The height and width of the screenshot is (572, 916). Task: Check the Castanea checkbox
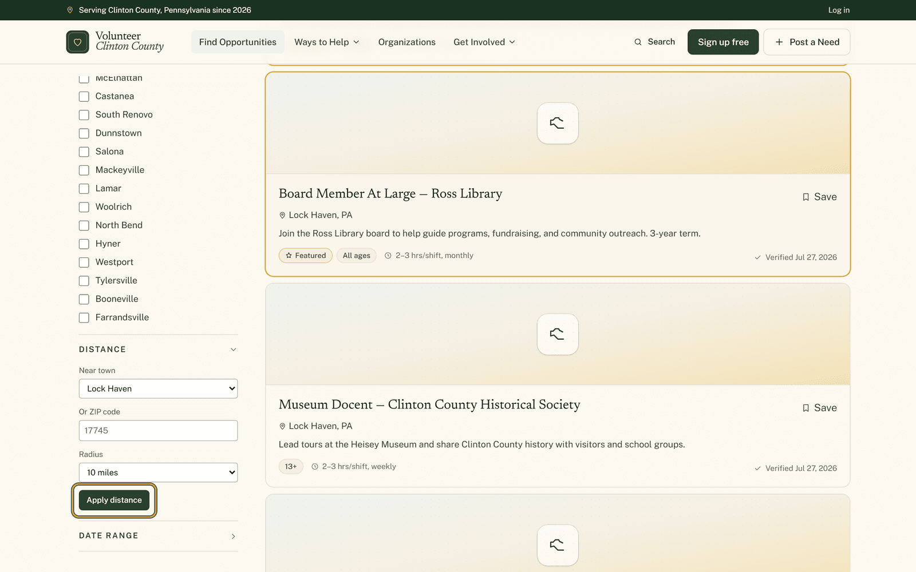pyautogui.click(x=84, y=97)
